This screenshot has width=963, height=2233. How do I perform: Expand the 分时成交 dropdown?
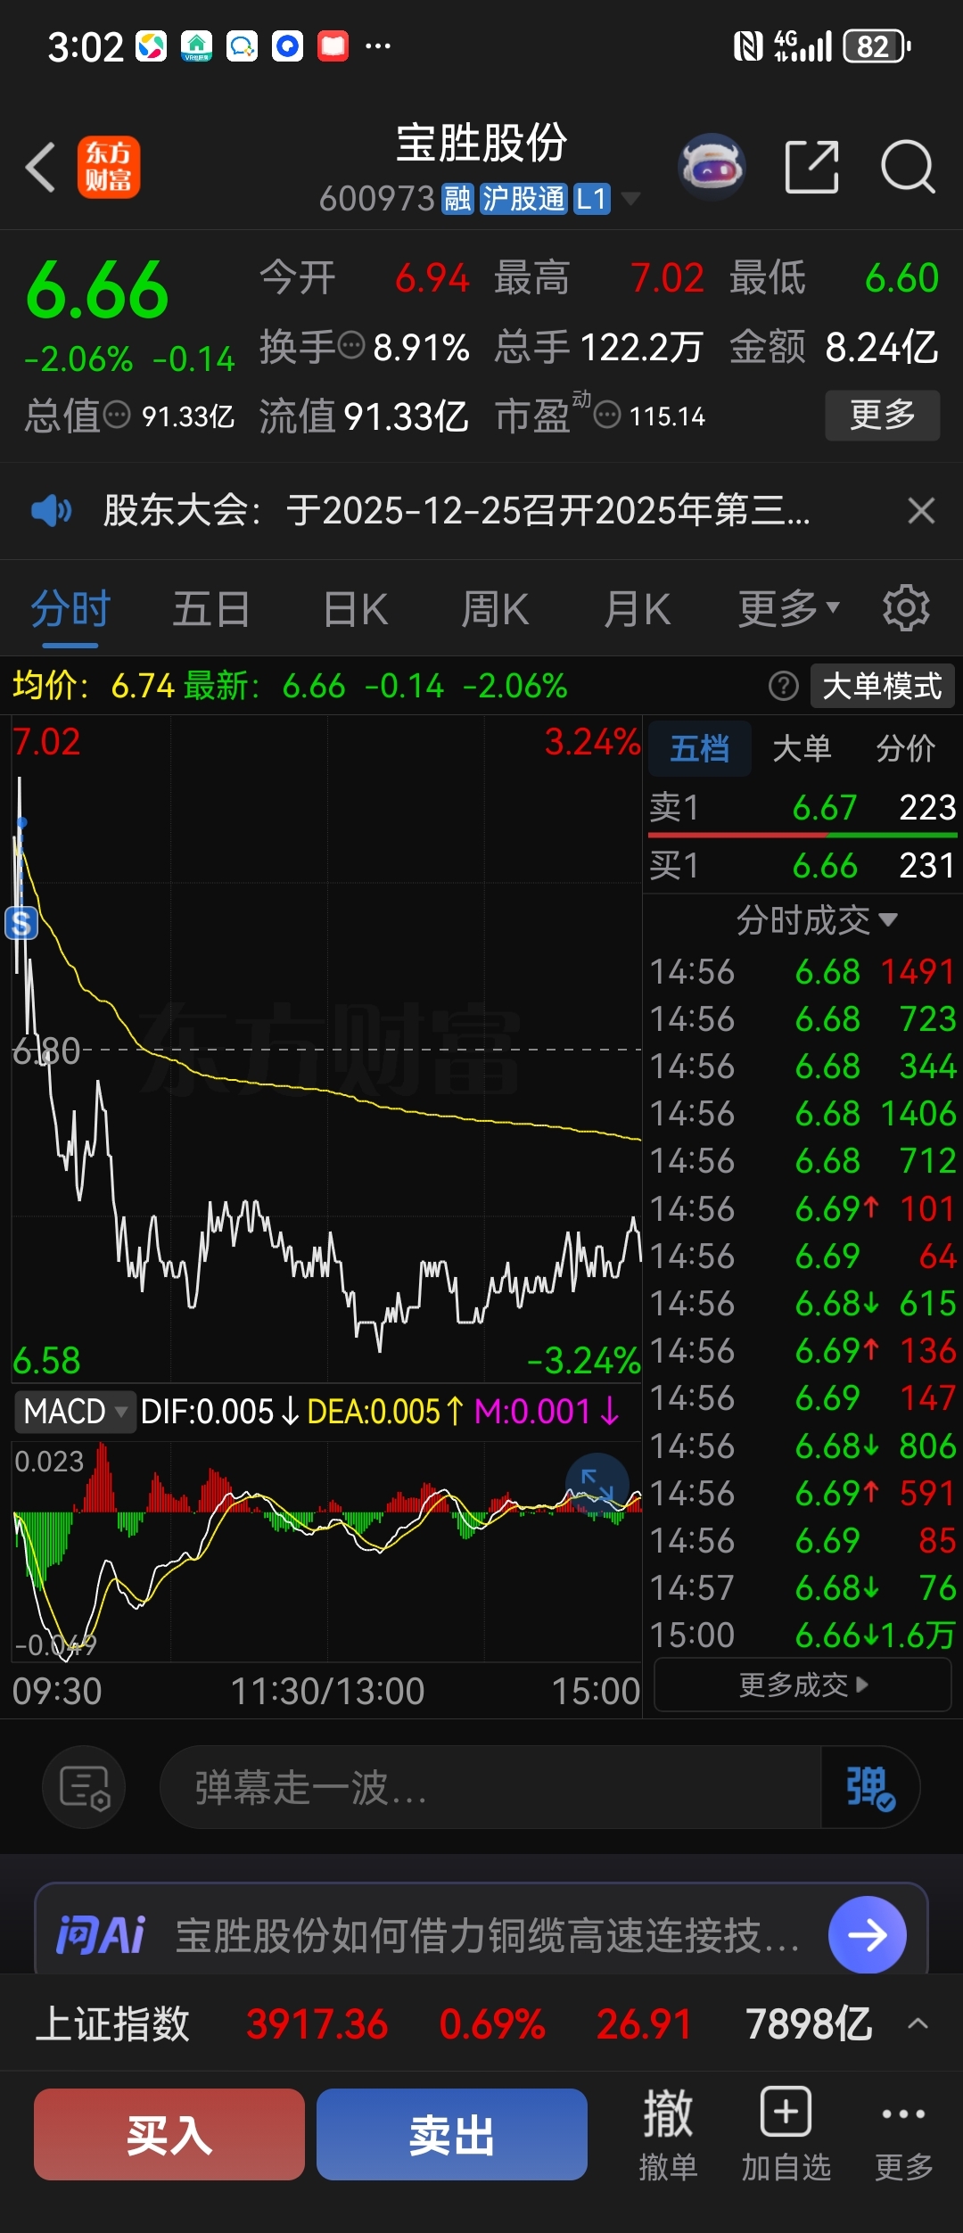tap(815, 919)
